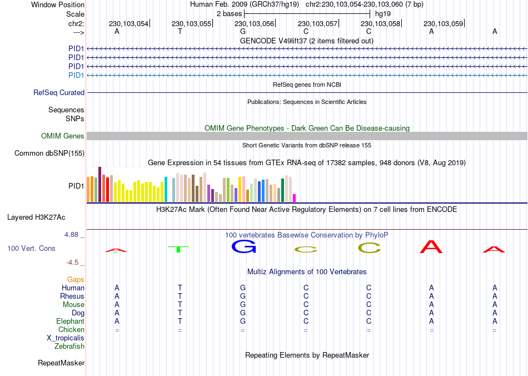Click the Gaps label
528x376 pixels.
(76, 280)
